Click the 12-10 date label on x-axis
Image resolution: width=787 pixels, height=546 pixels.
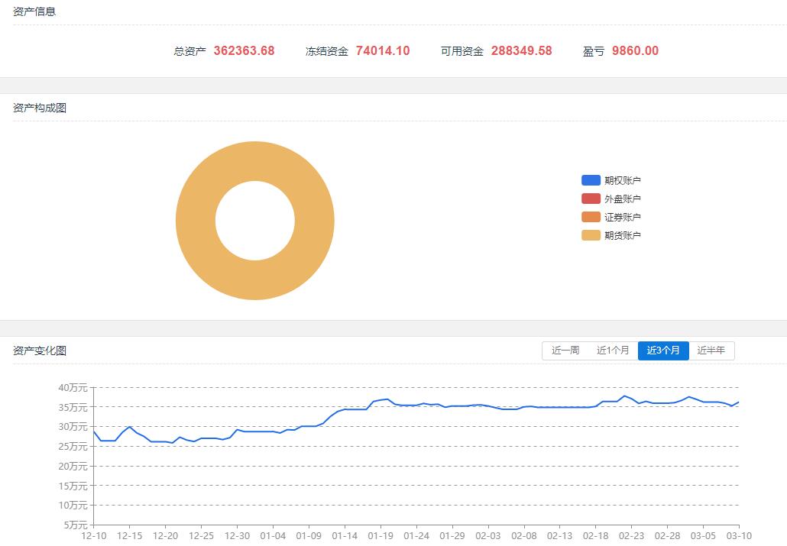(x=93, y=536)
